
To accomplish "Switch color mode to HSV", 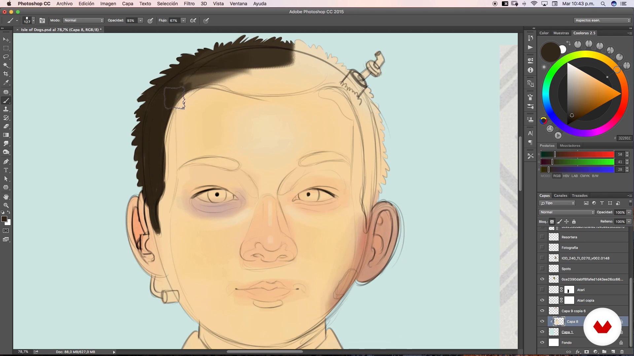I will coord(566,176).
